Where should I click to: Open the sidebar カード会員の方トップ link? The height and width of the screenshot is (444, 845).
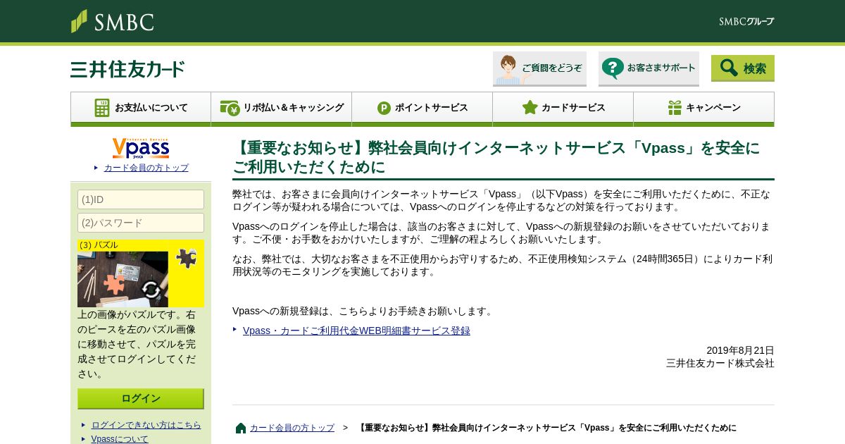[146, 168]
